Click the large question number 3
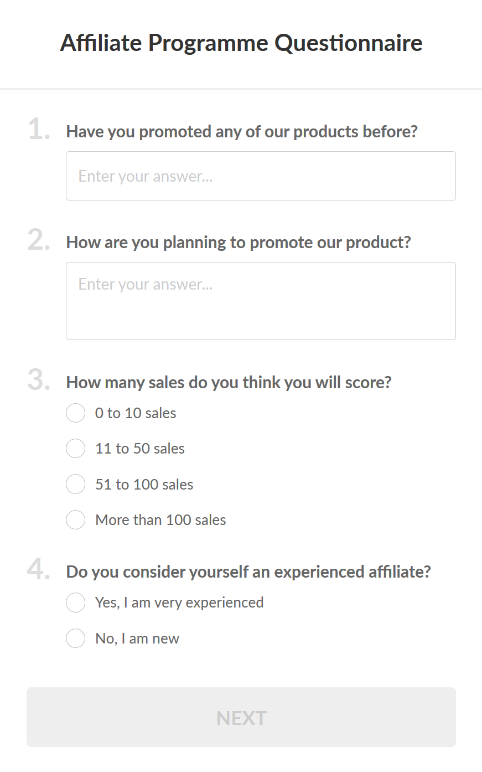This screenshot has width=482, height=772. [x=38, y=381]
